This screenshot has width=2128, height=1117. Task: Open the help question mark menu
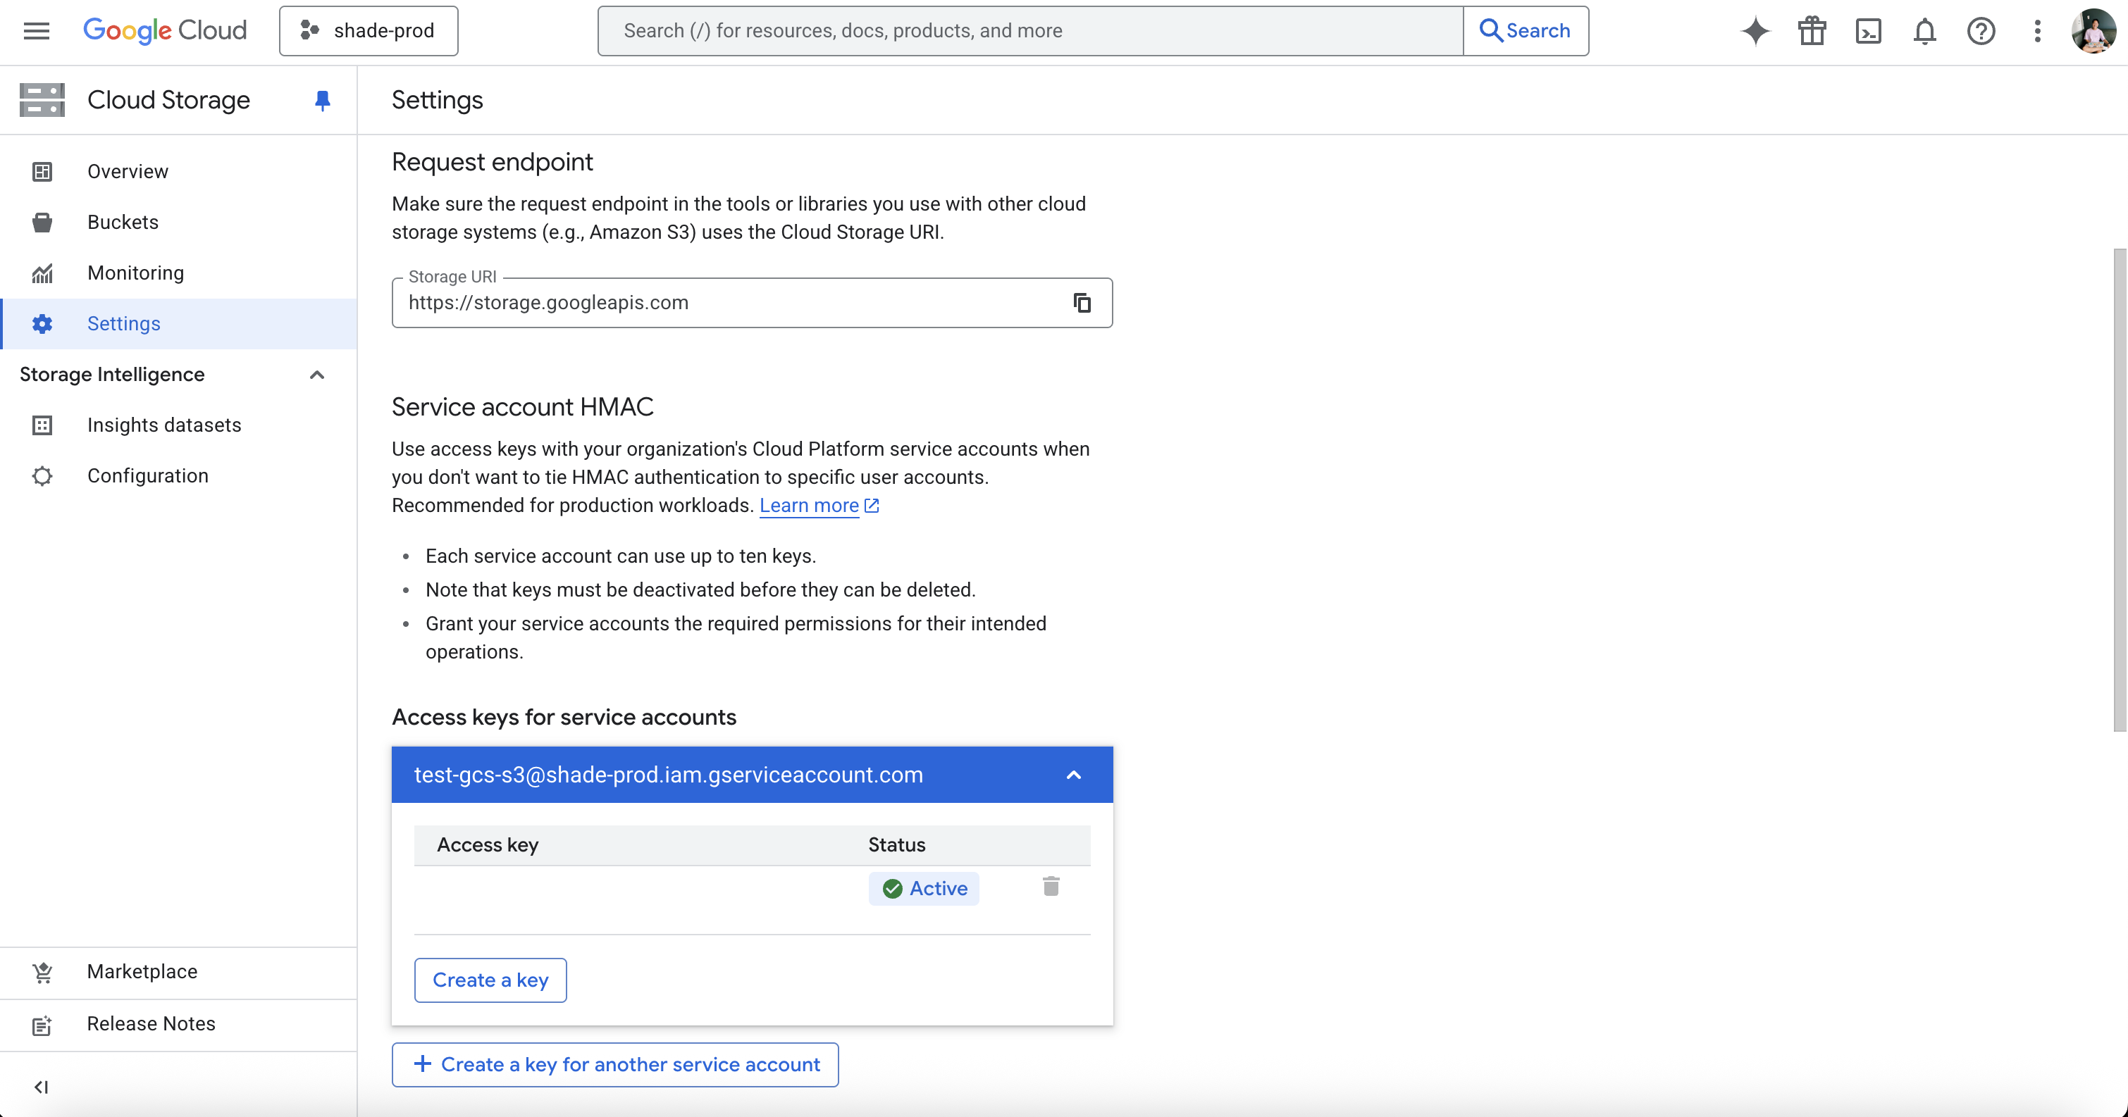(x=1980, y=30)
